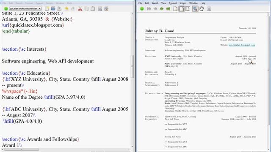Go to next page in PDF preview

(162, 8)
